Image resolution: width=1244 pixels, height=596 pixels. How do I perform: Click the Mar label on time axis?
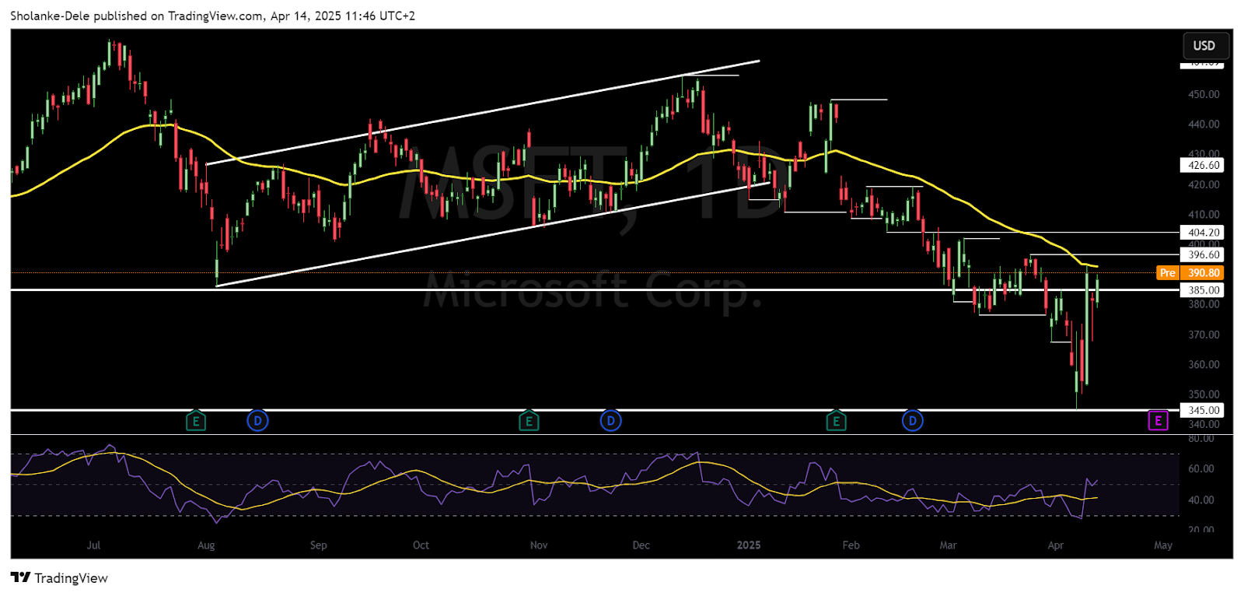[948, 545]
